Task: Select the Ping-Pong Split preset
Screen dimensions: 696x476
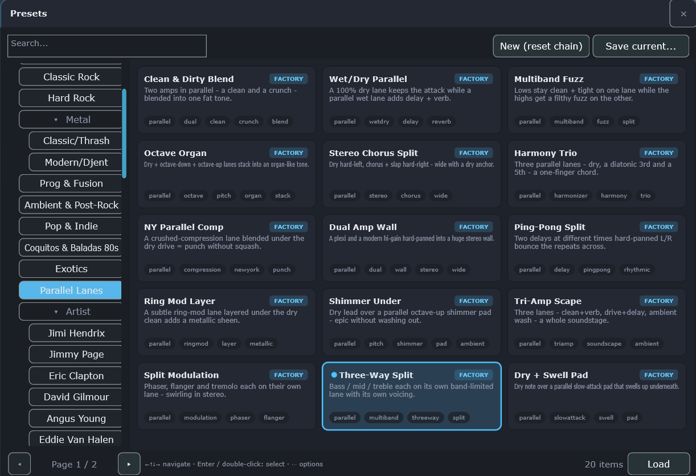Action: [597, 248]
